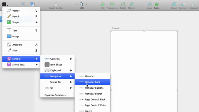Select the Text tool menu item

(x=21, y=30)
